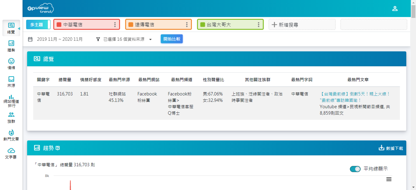This screenshot has height=190, width=416.
Task: Click the 上班族、泛綠關注者 audience cell
Action: pos(257,97)
